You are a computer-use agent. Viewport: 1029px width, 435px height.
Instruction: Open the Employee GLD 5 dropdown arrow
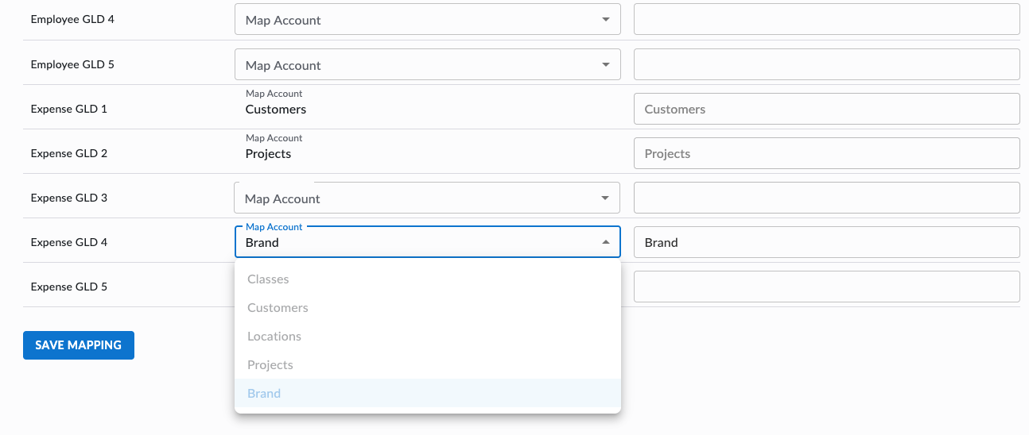click(x=606, y=64)
